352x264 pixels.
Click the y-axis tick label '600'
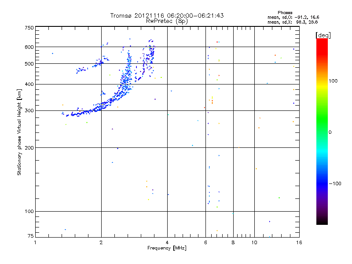click(x=29, y=47)
